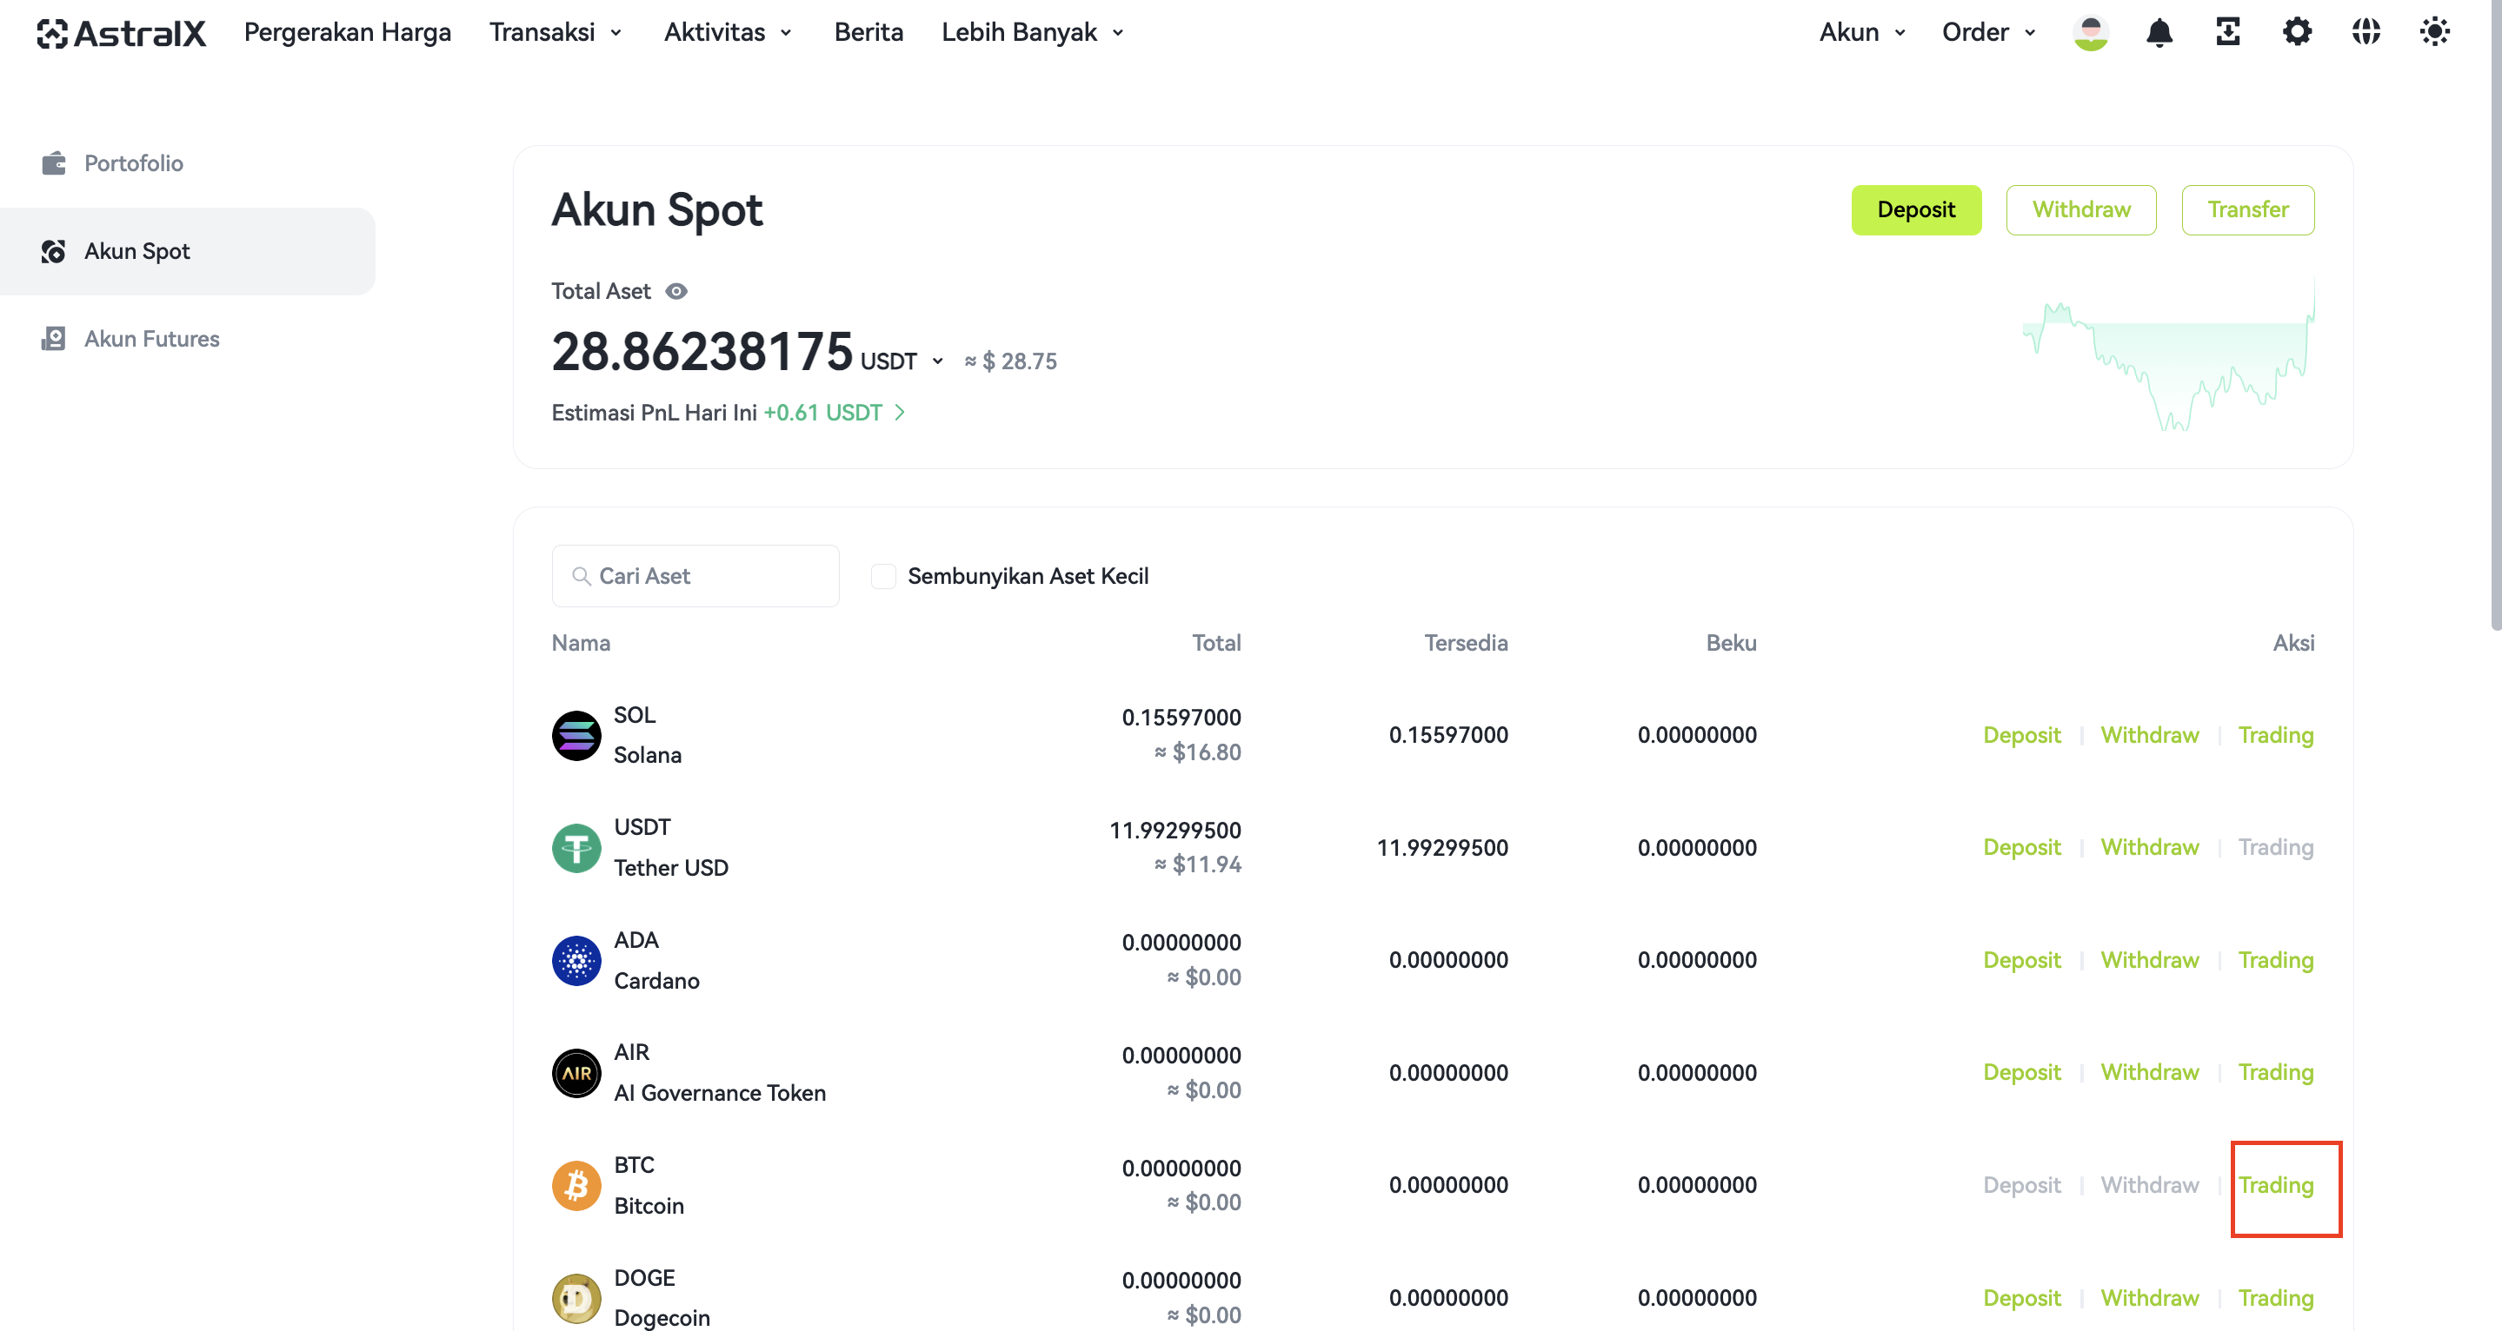
Task: Open Pergerakan Harga page
Action: pyautogui.click(x=347, y=32)
